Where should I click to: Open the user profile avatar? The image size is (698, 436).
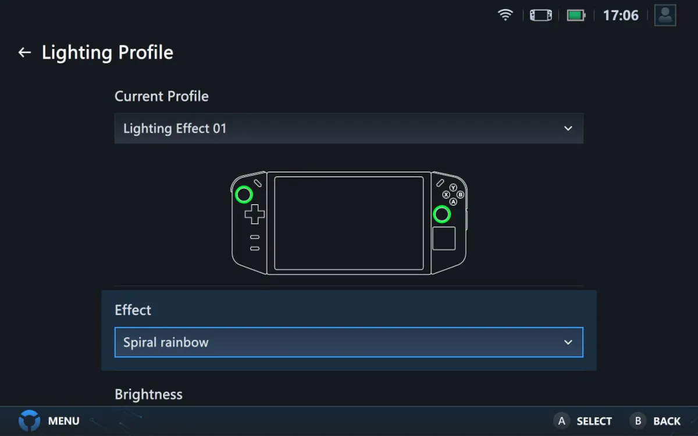pos(665,15)
